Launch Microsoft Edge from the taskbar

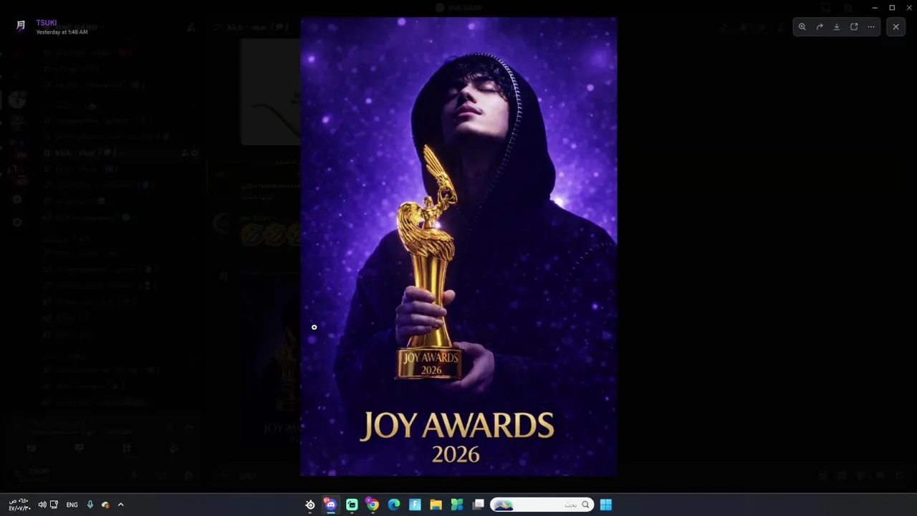pos(393,505)
